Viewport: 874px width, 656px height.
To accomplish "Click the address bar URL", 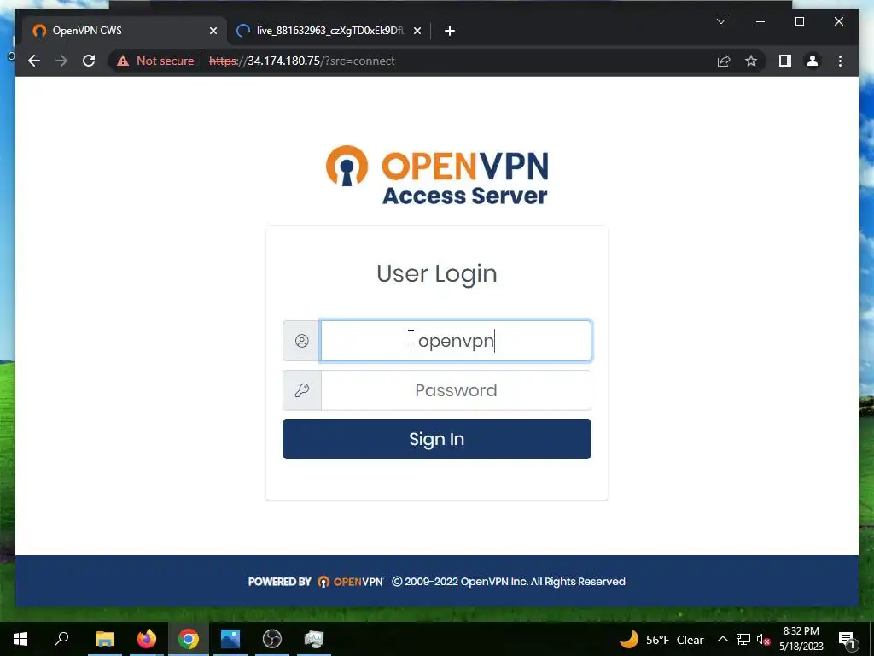I will [x=301, y=61].
